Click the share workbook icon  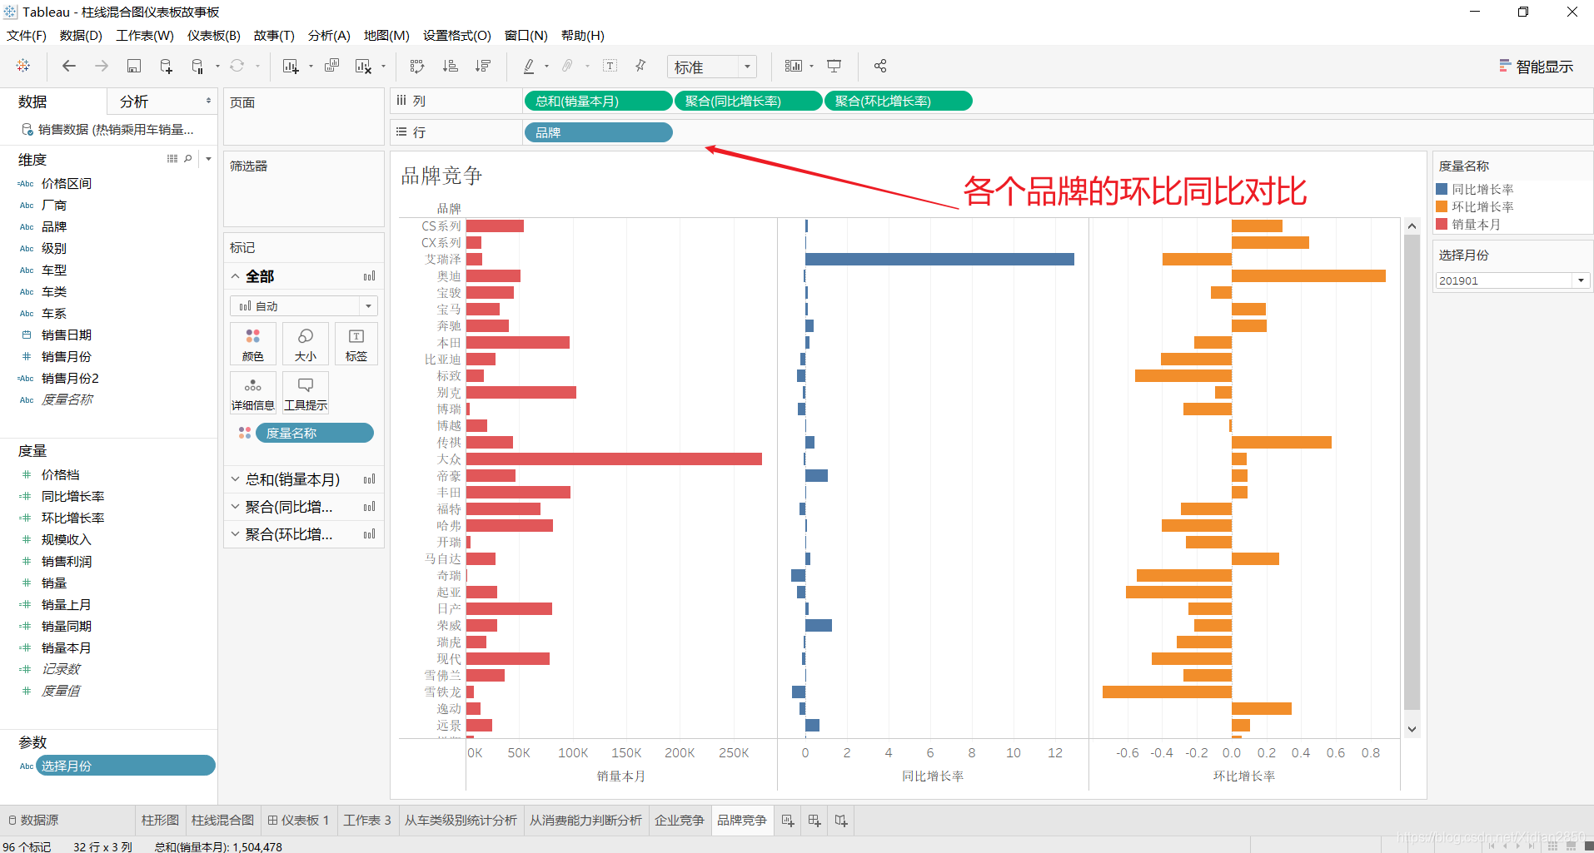pyautogui.click(x=880, y=66)
